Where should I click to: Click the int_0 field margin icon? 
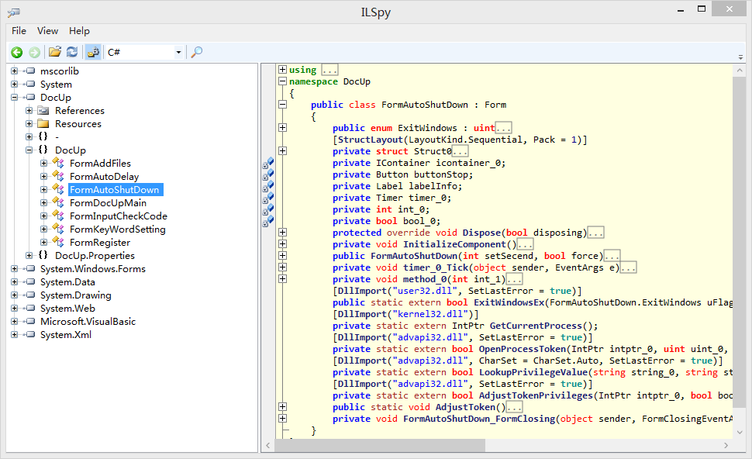[268, 209]
